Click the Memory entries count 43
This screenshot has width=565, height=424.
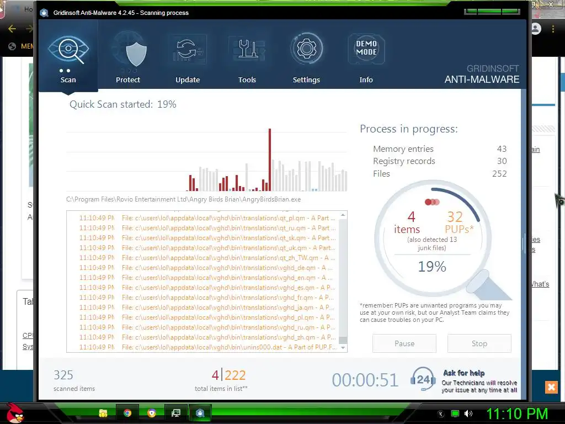(x=502, y=149)
